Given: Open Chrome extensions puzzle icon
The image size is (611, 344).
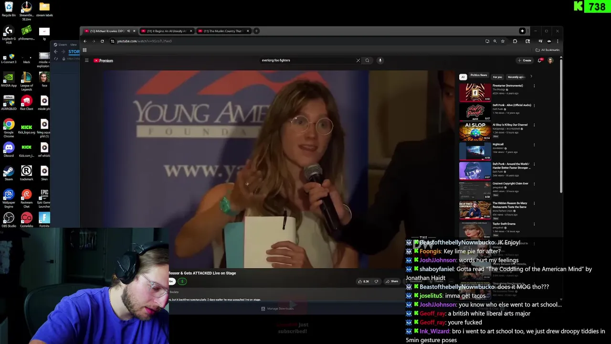Looking at the screenshot, I should (515, 41).
